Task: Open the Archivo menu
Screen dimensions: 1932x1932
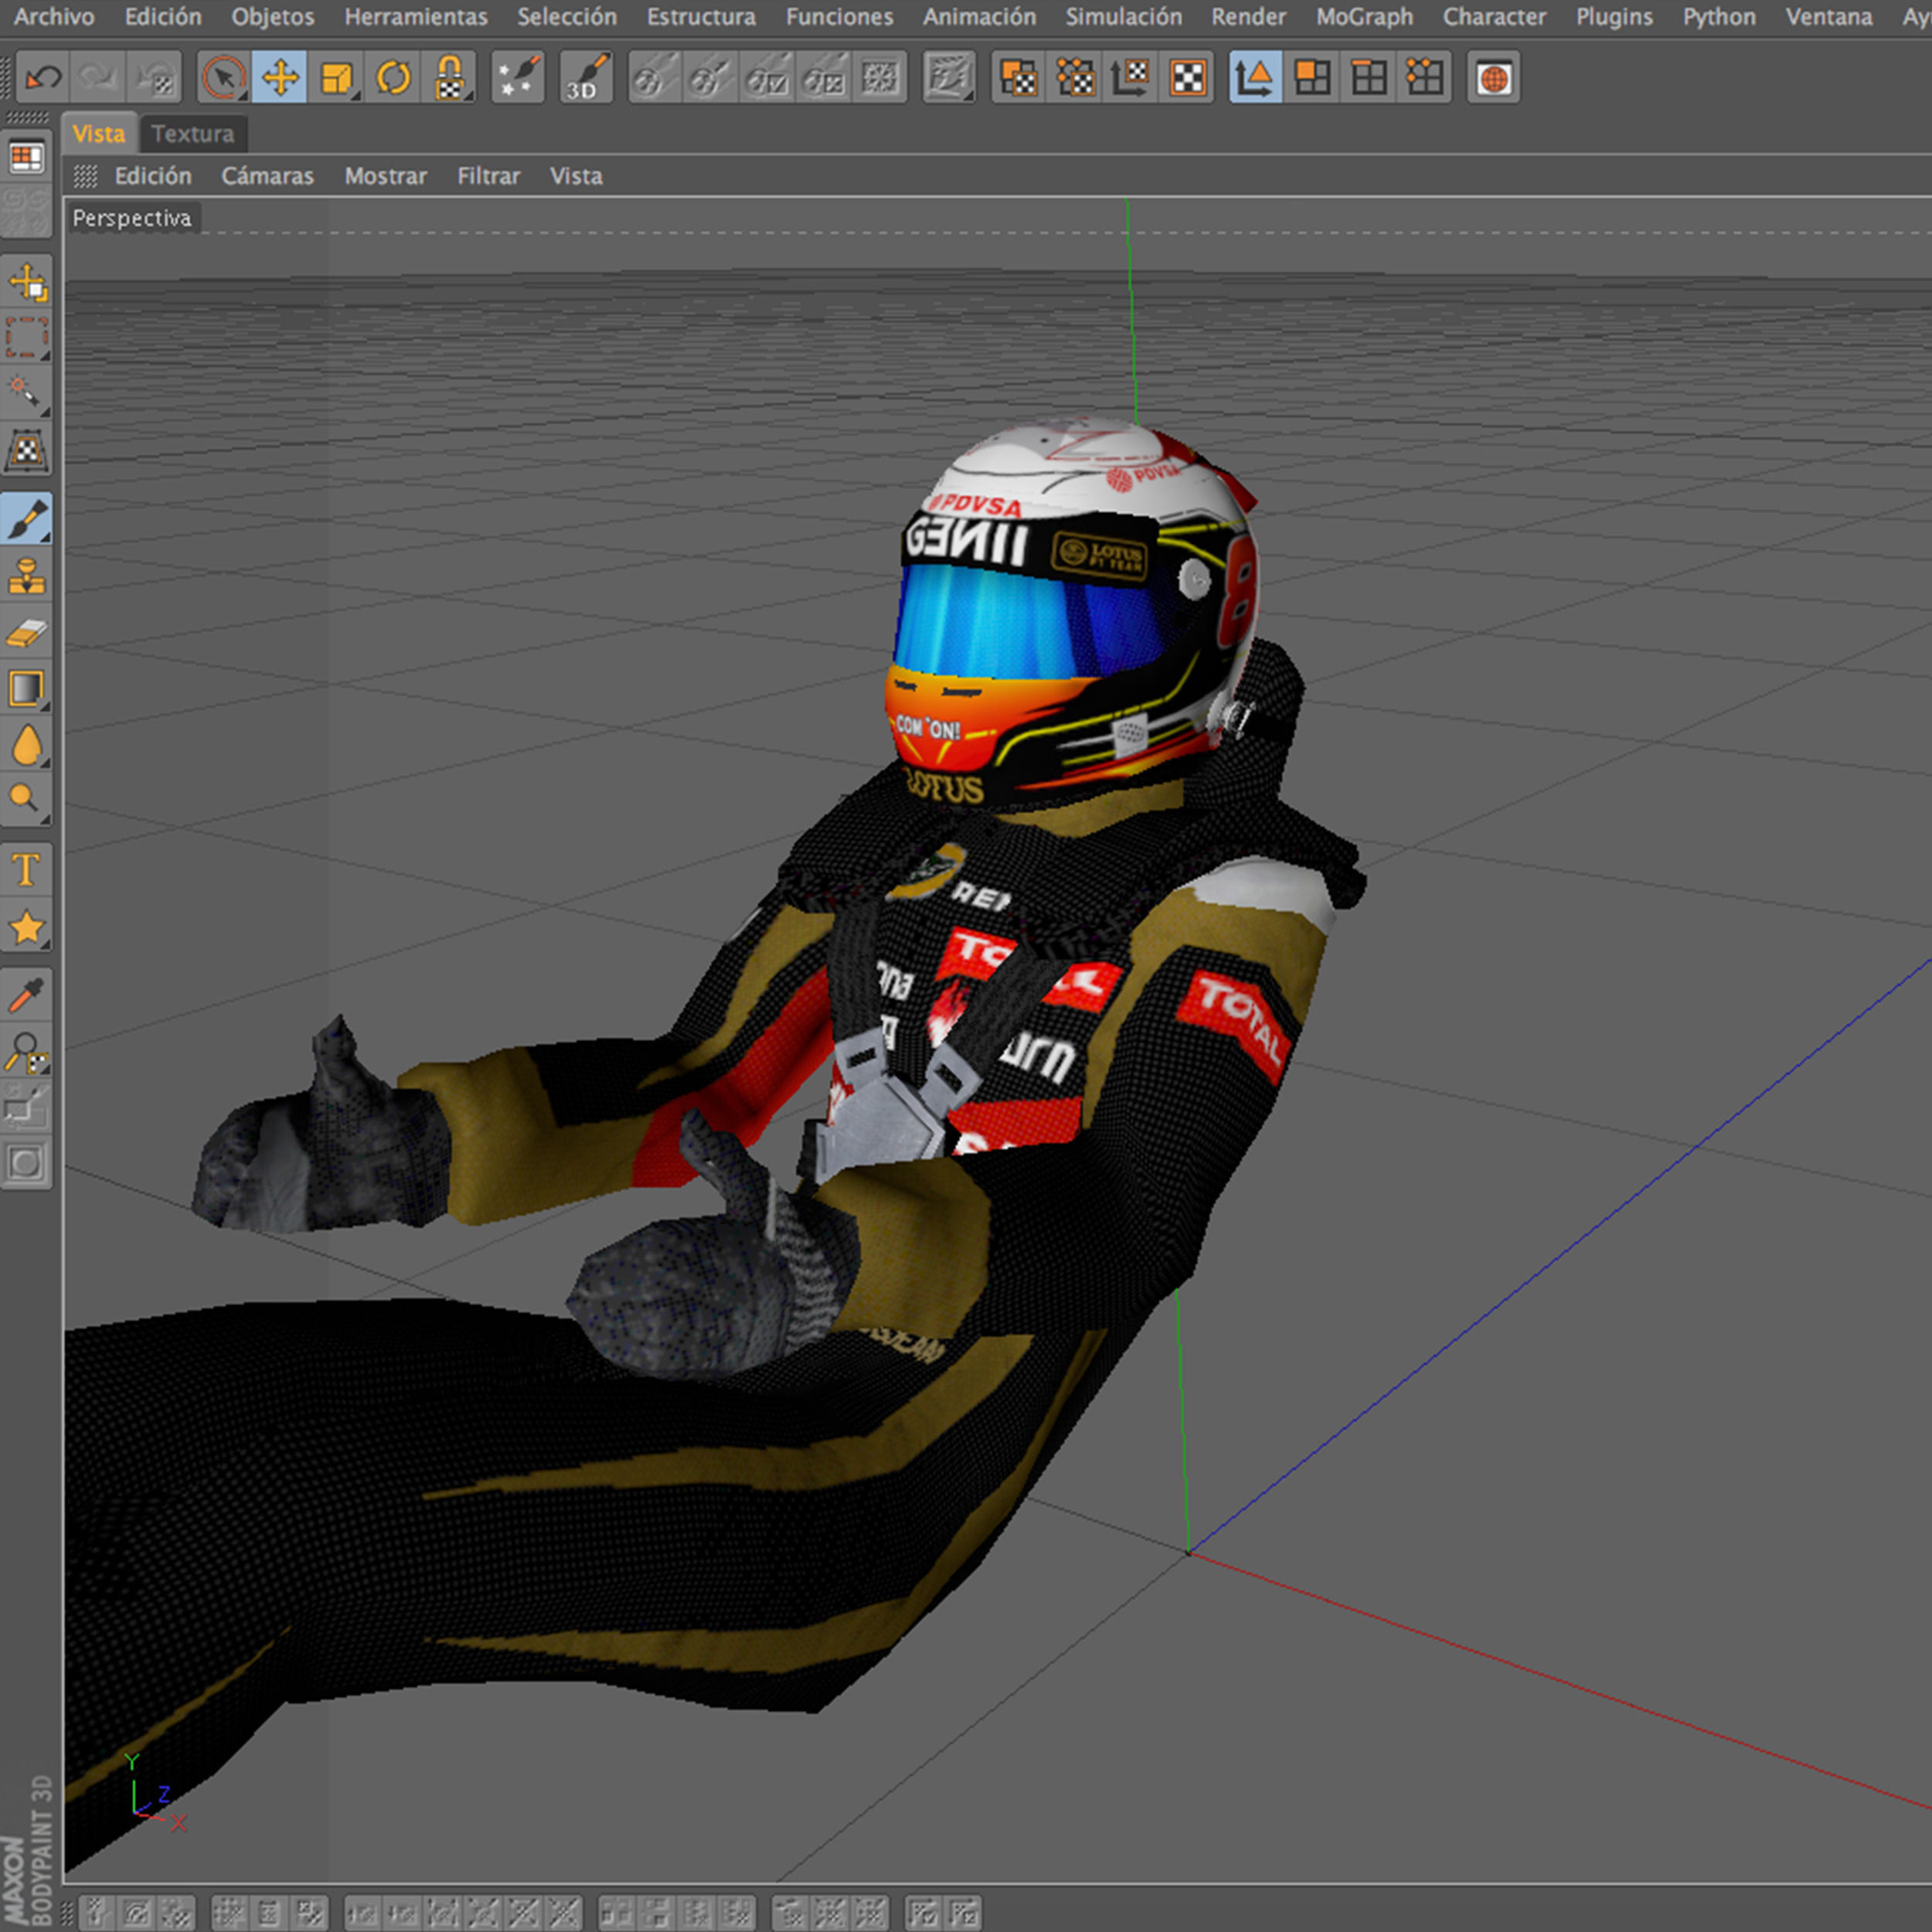Action: pos(54,17)
